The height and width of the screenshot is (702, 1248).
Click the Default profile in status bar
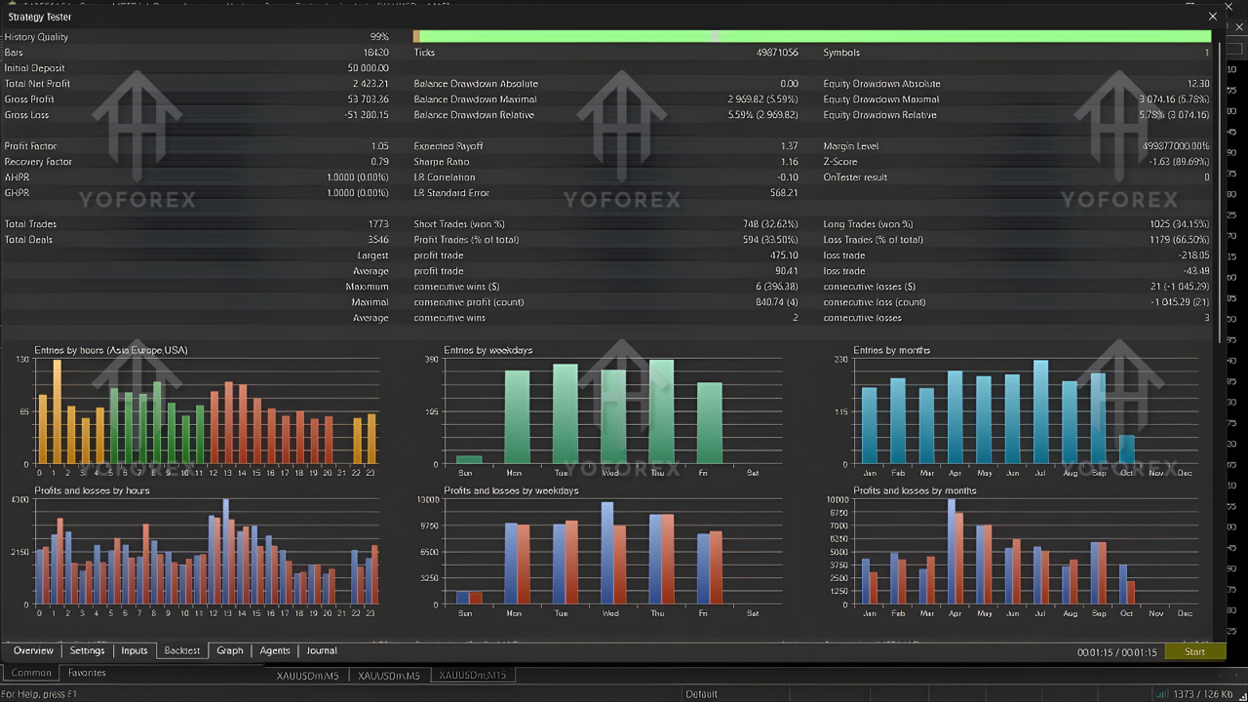701,694
